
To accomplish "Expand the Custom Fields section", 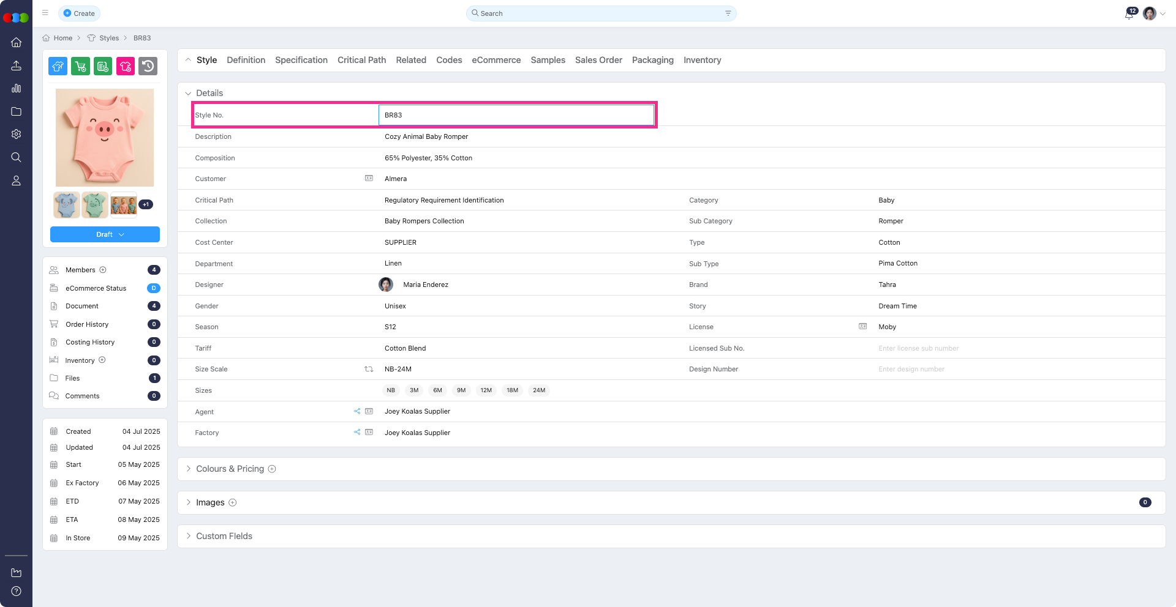I will click(x=224, y=536).
